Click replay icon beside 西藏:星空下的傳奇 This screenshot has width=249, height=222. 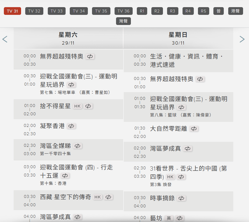108,197
